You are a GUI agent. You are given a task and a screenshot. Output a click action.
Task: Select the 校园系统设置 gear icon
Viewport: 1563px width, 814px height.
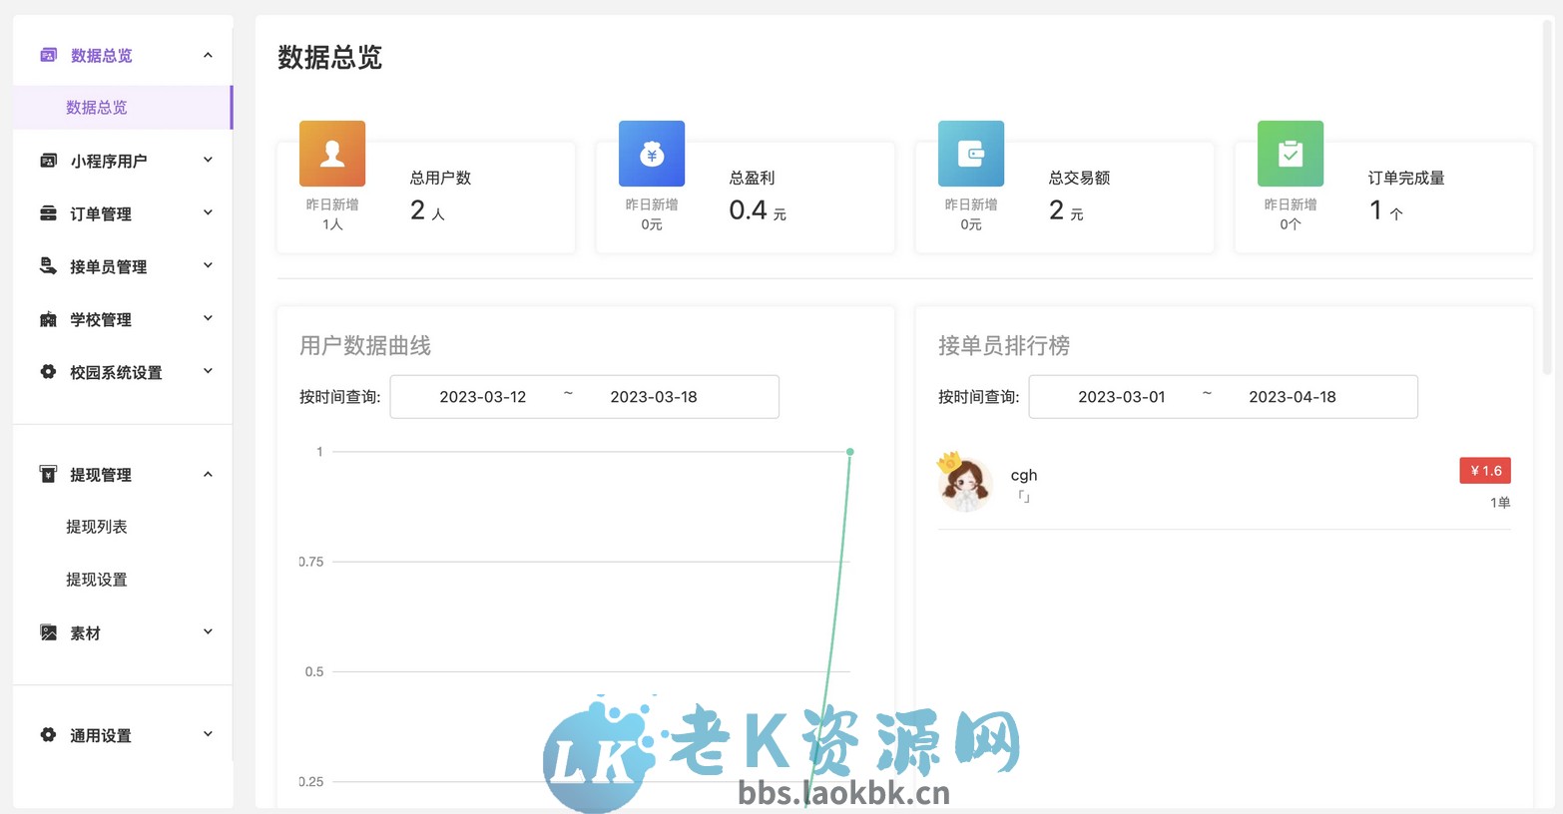[x=48, y=371]
